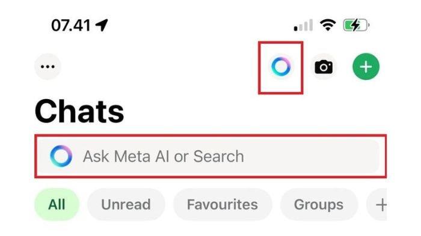Tap the 07.41 clock in status bar

pyautogui.click(x=71, y=25)
